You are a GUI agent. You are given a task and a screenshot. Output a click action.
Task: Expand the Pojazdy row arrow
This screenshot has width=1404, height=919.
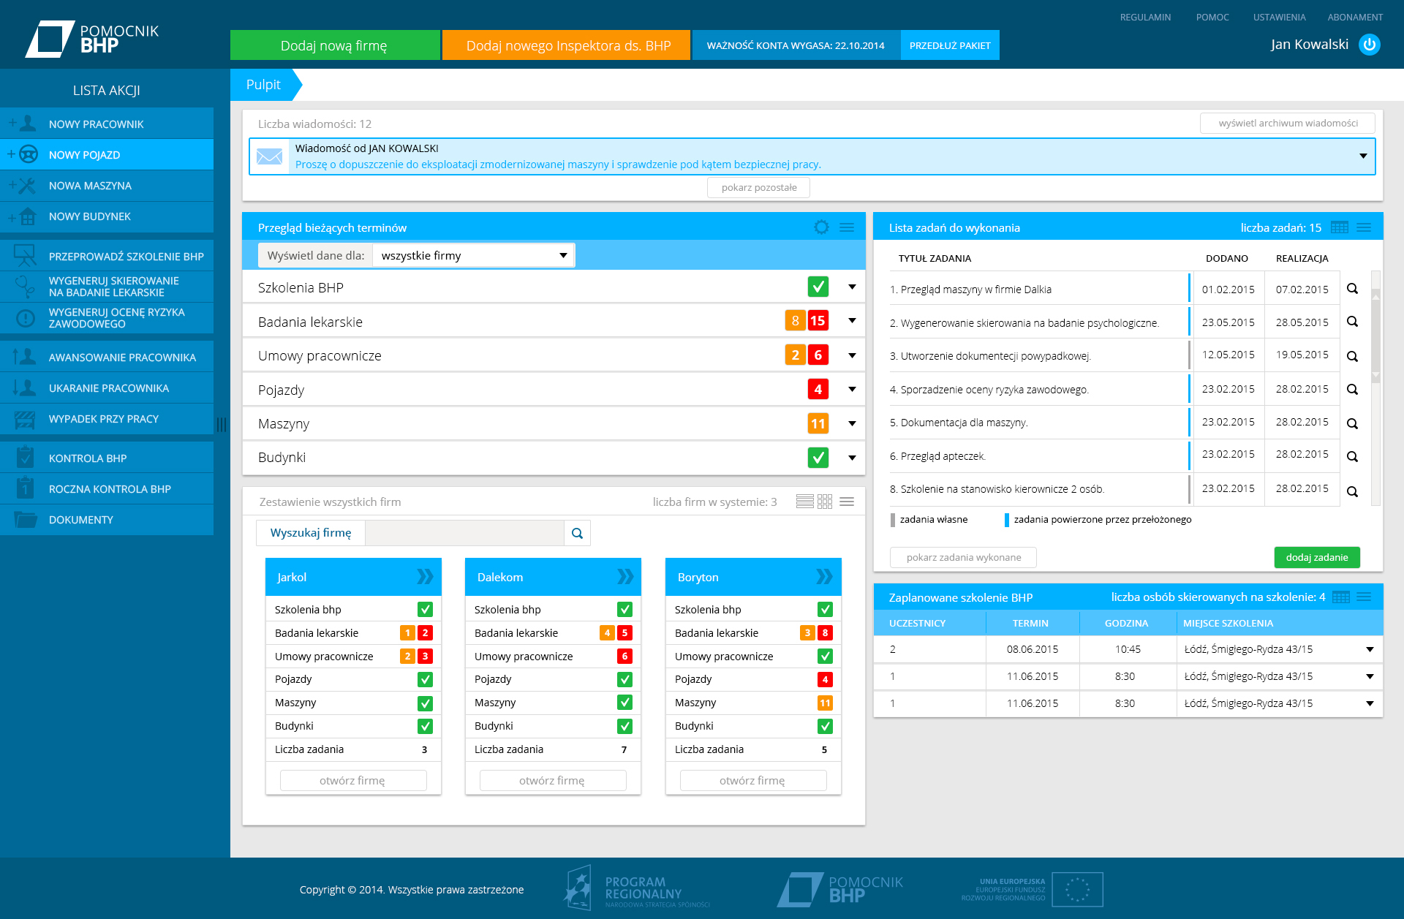point(852,389)
